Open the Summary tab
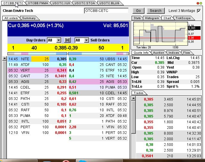205x162 pixels. [x=29, y=18]
